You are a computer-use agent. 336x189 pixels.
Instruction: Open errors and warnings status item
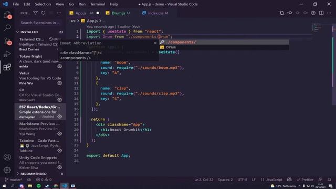coord(44,180)
